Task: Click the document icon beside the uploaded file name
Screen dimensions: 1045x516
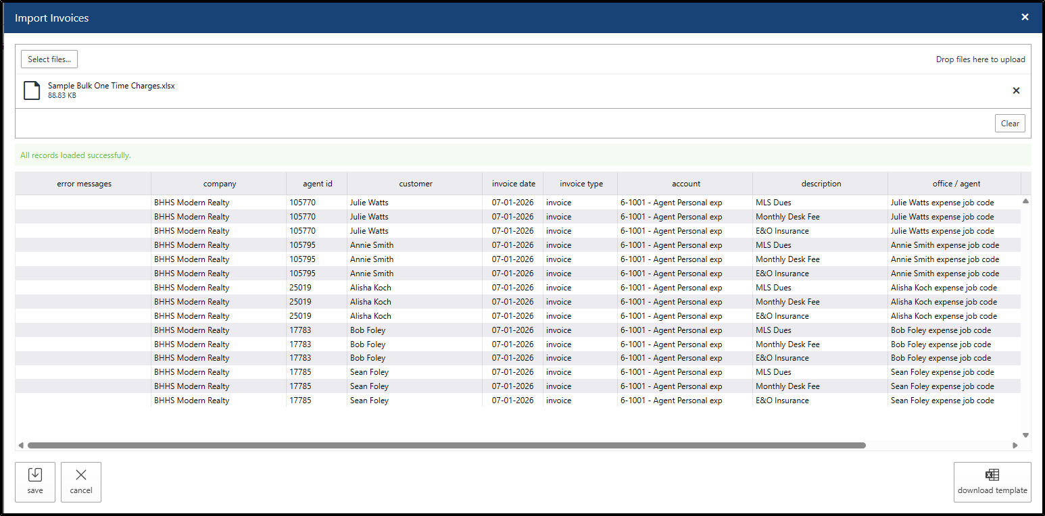Action: click(32, 91)
